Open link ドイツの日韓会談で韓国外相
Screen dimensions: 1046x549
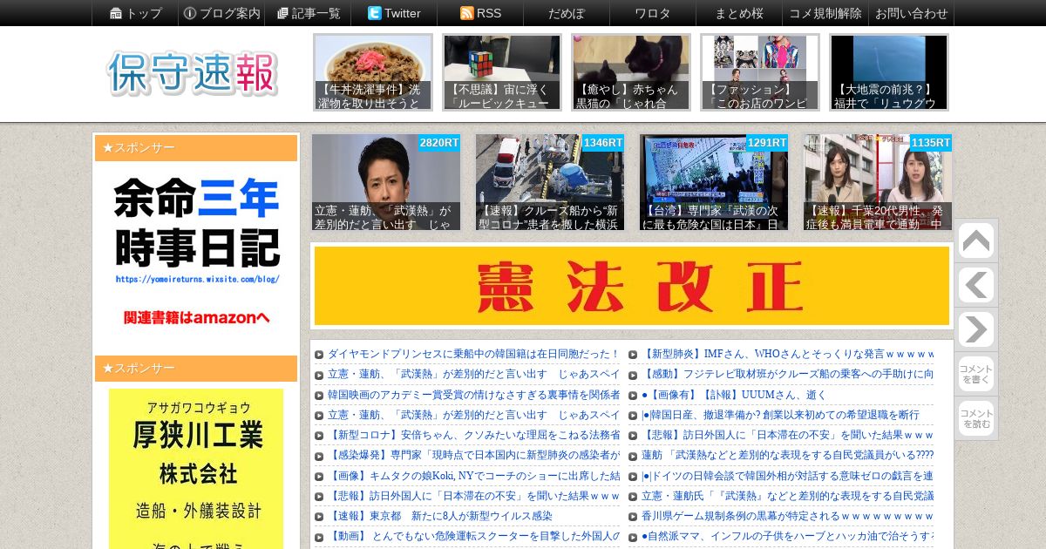pyautogui.click(x=788, y=476)
